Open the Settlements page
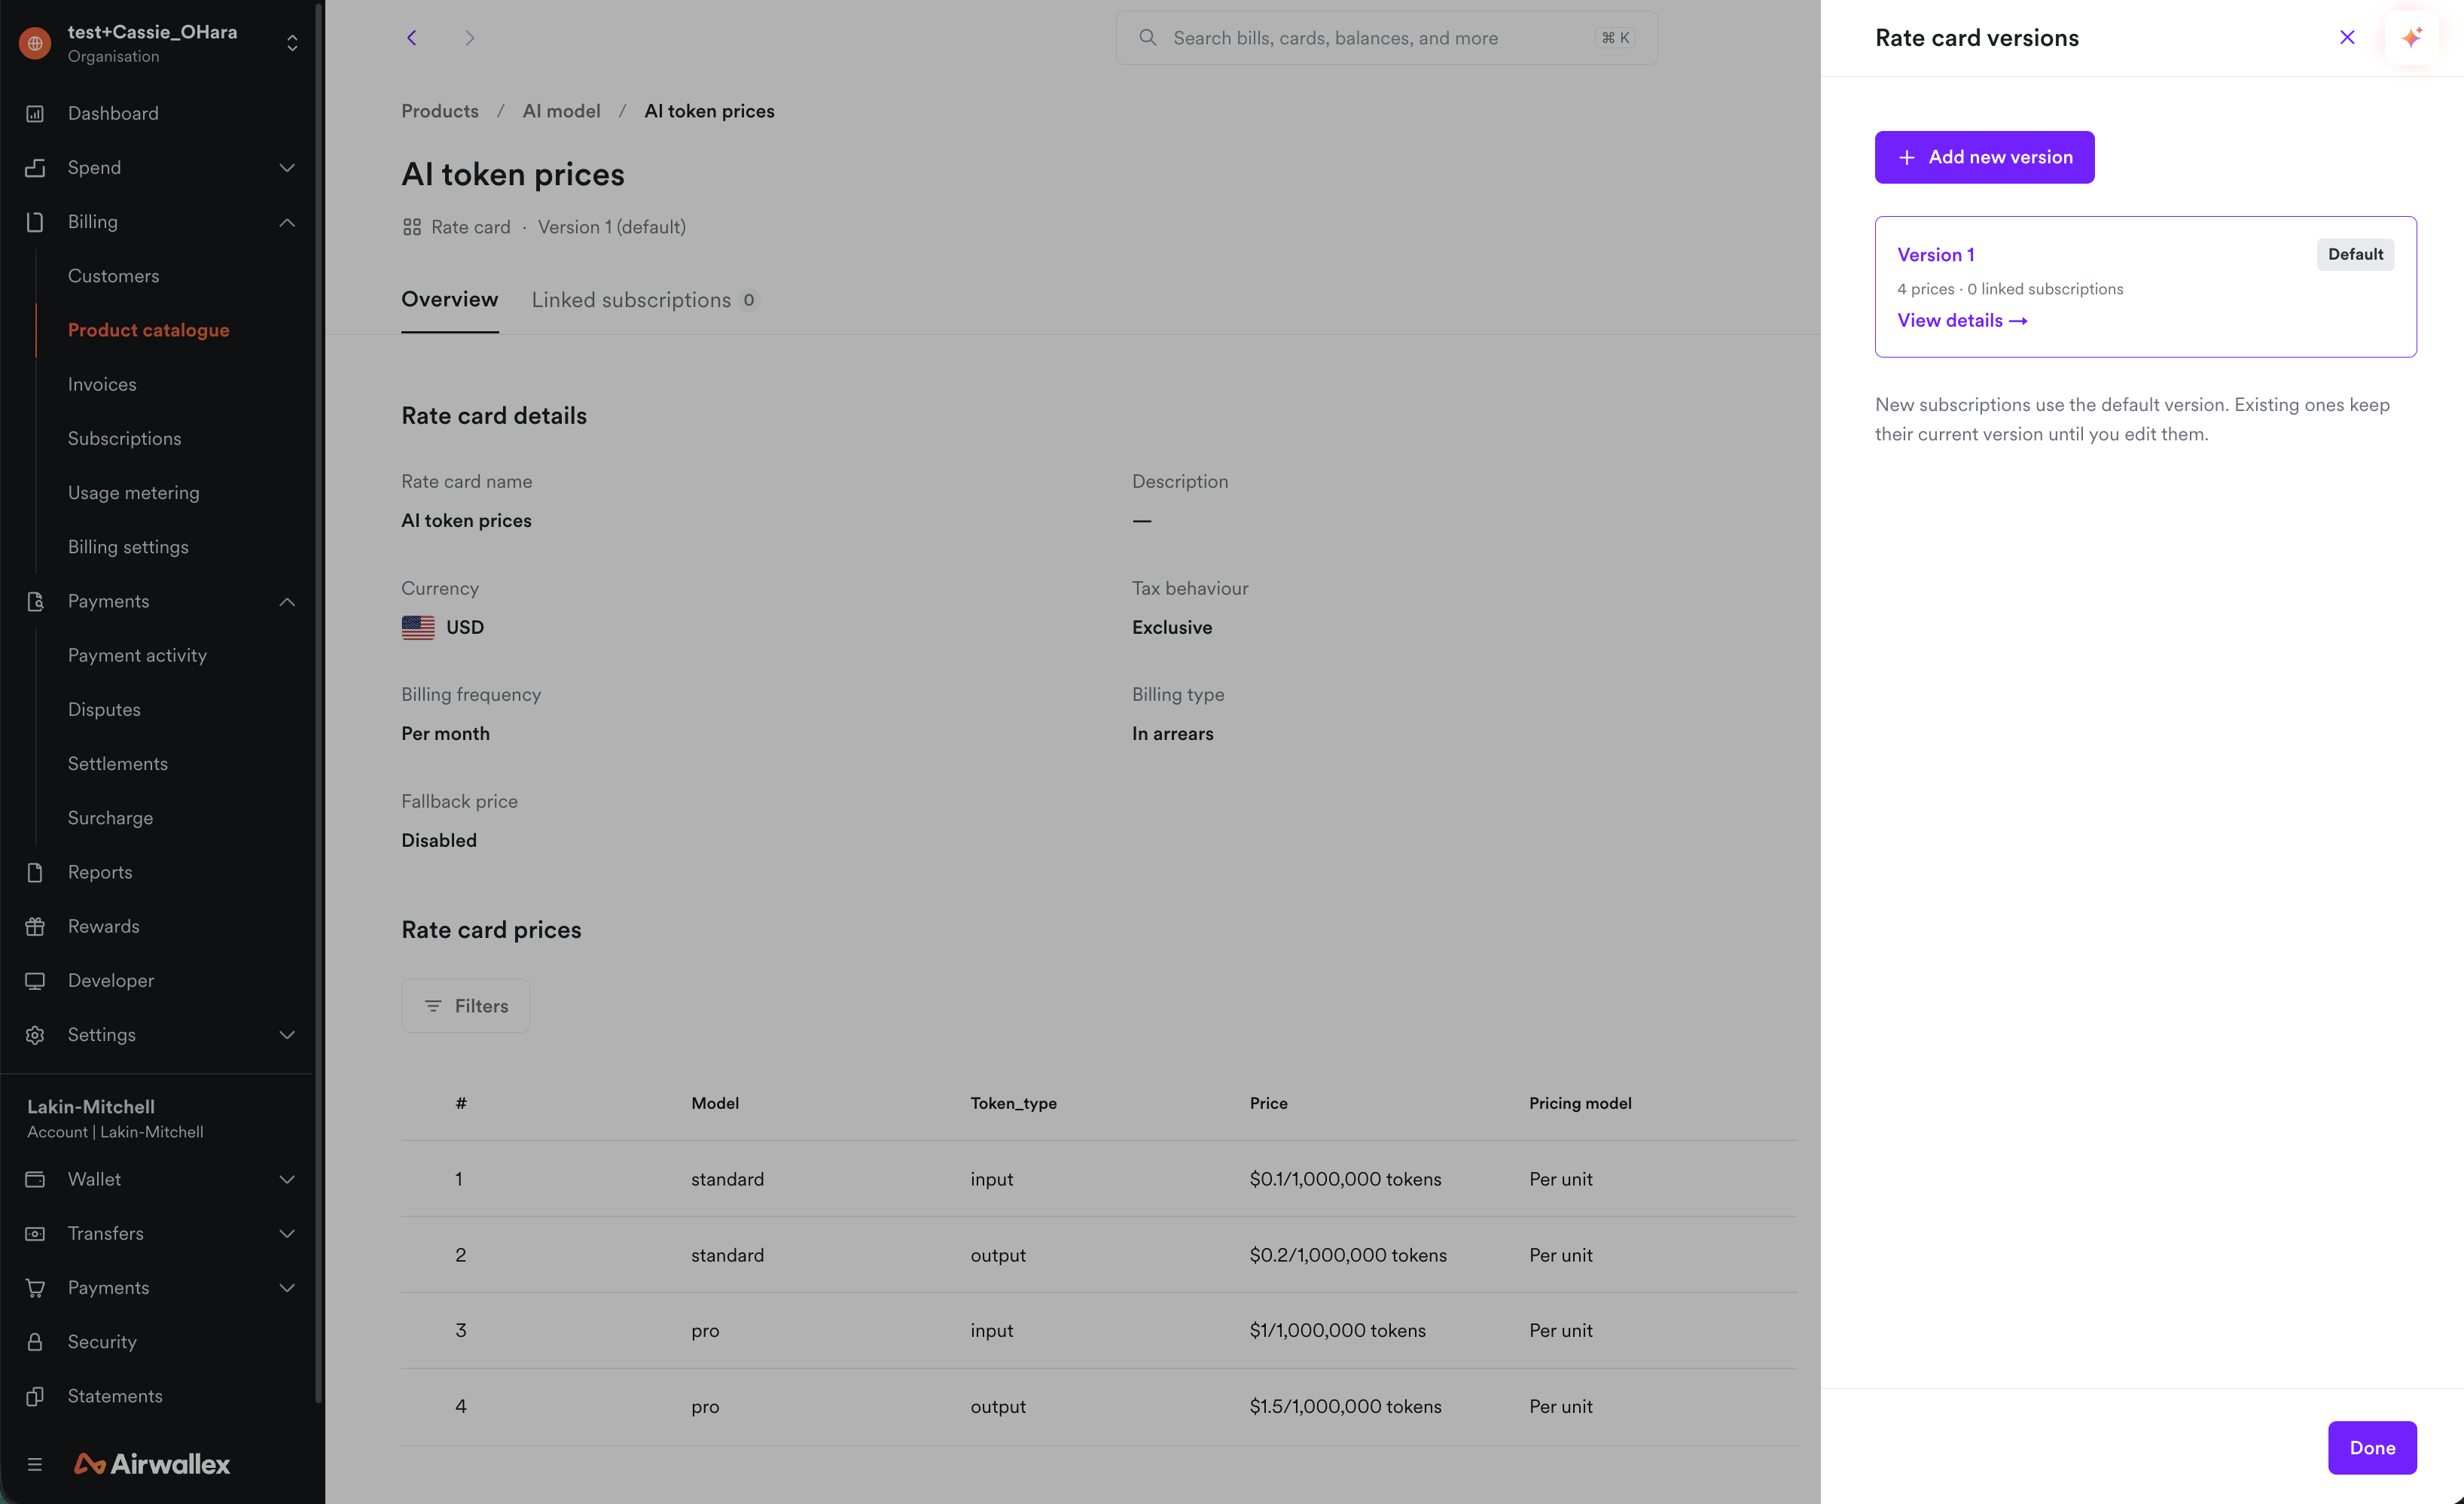Viewport: 2464px width, 1504px height. tap(118, 763)
